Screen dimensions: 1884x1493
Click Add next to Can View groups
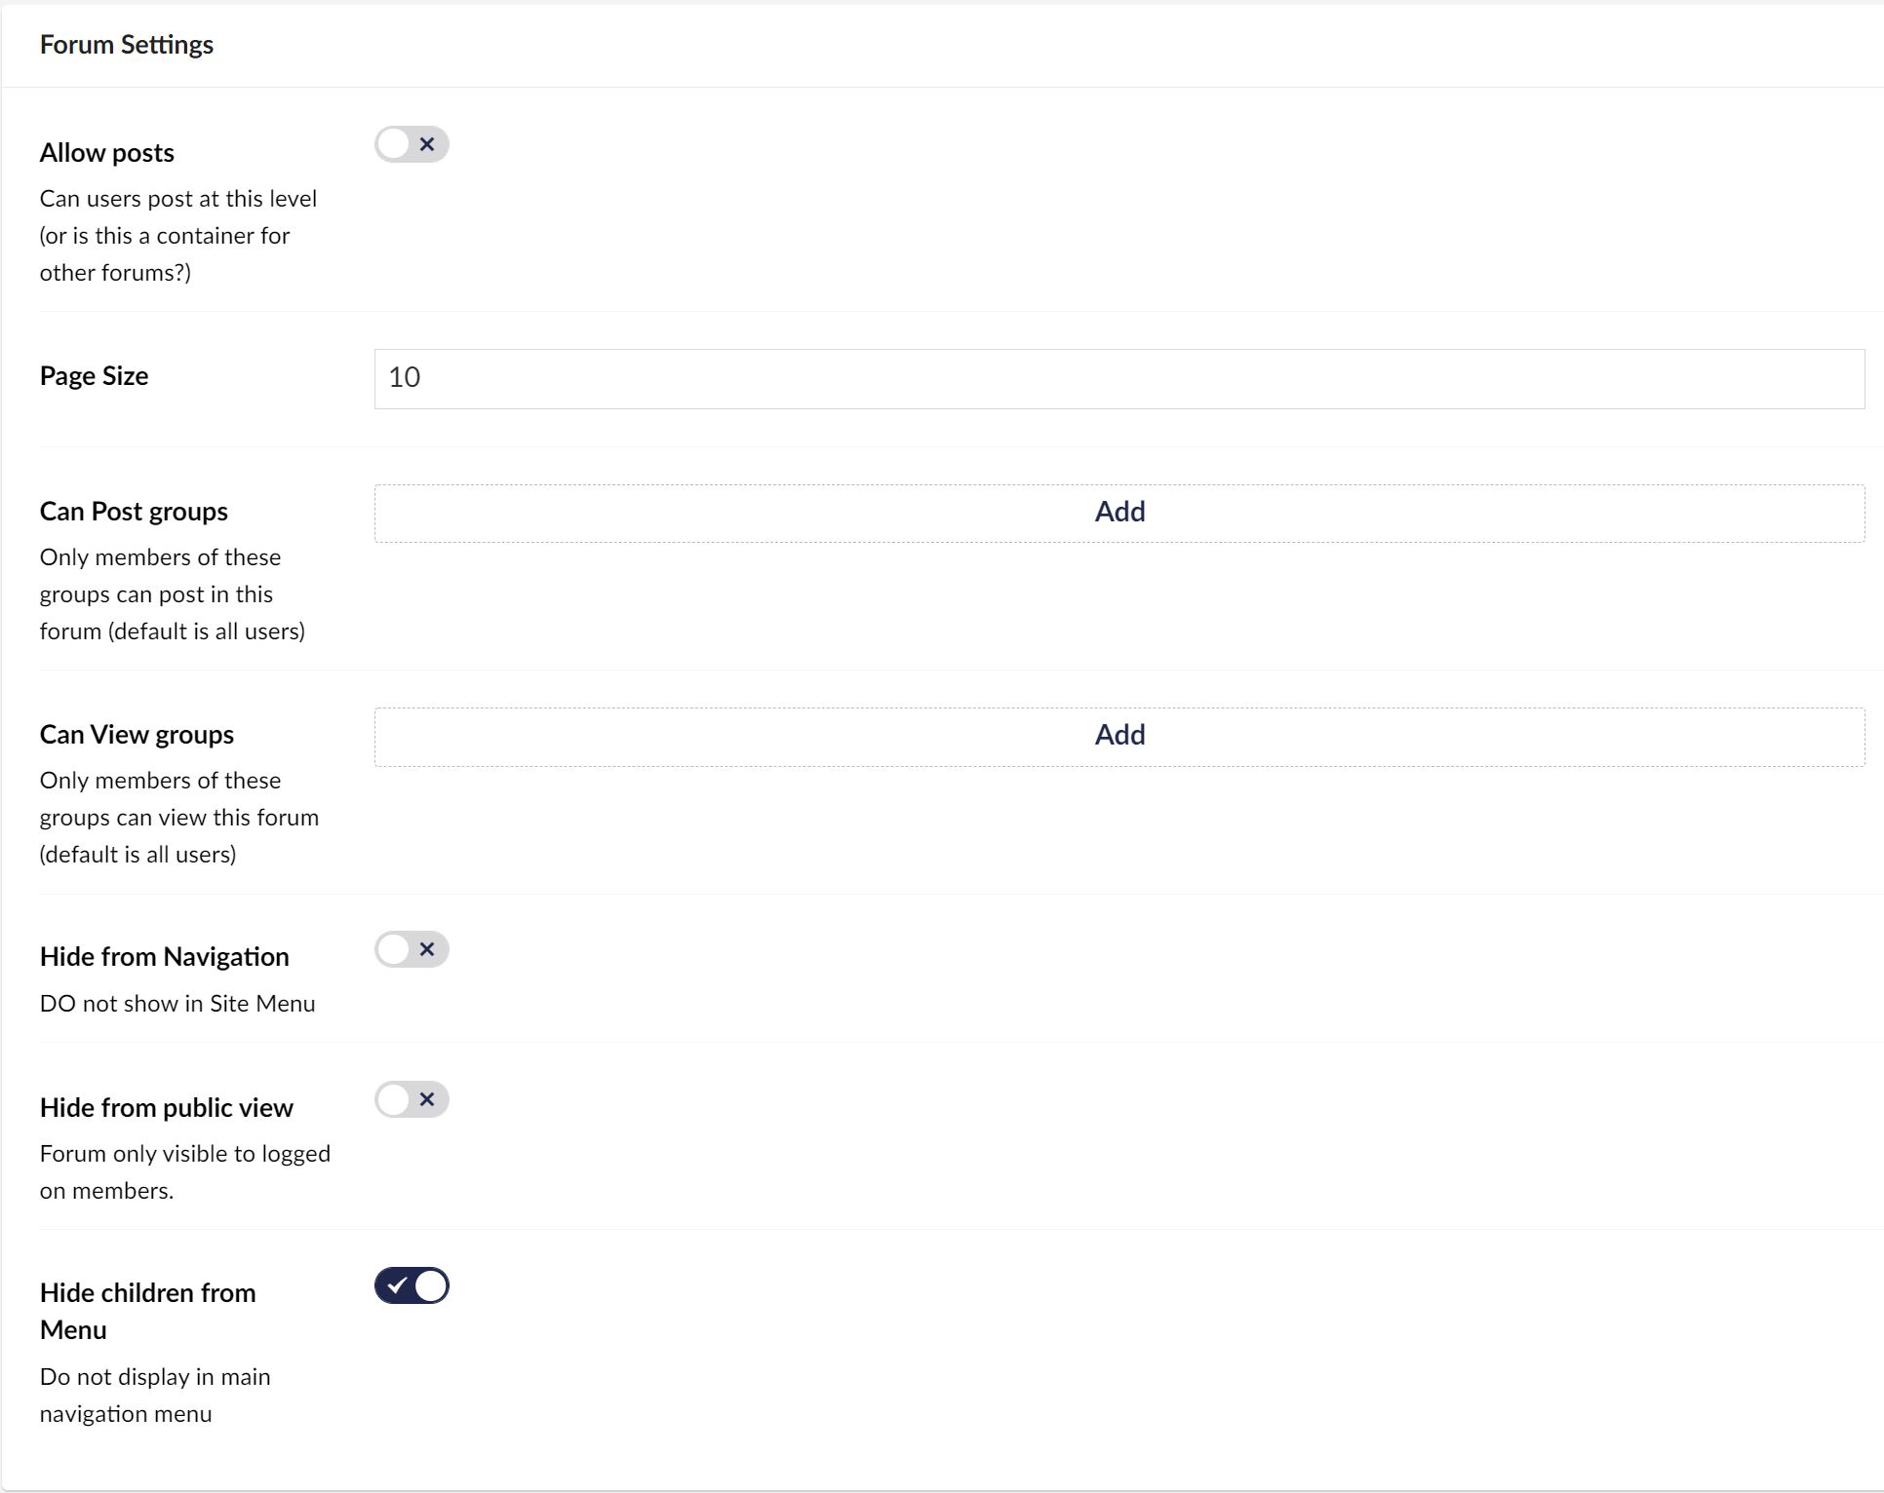point(1119,734)
